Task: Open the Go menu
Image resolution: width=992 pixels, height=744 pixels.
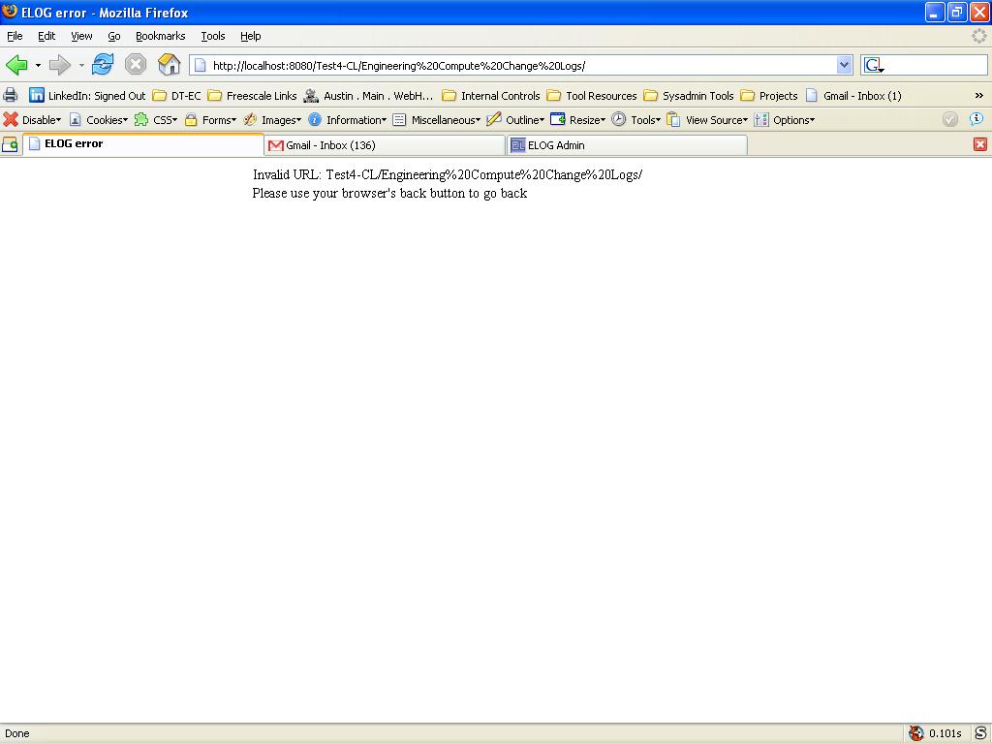Action: coord(114,36)
